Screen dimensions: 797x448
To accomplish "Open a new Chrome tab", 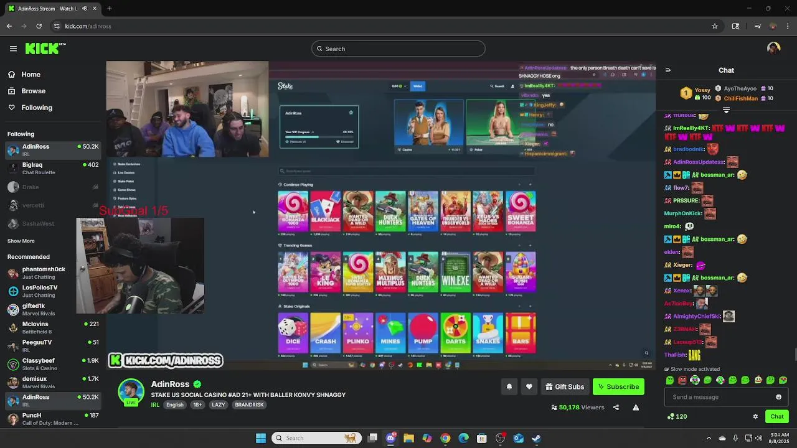I will point(109,8).
